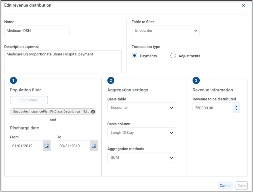
Task: Open the Basis column LengthOfStay dropdown
Action: coord(141,133)
